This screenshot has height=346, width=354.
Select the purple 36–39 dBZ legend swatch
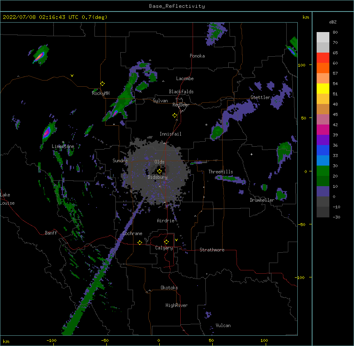[323, 140]
